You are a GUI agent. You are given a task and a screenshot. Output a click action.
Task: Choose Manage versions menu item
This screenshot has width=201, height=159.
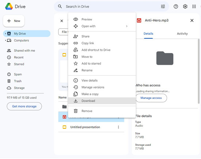(x=102, y=87)
